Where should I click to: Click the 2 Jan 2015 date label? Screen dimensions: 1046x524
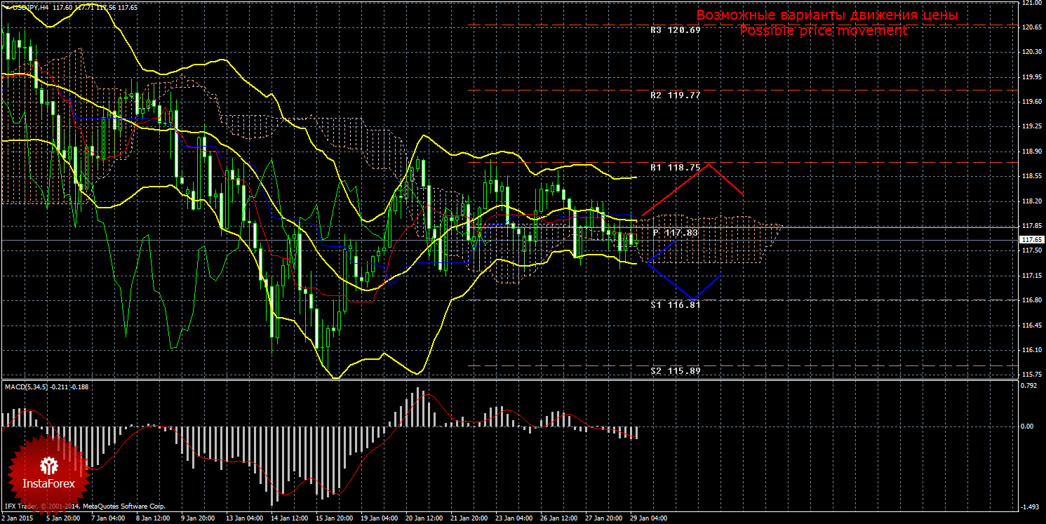(17, 519)
